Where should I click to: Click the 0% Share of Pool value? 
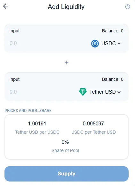point(65,142)
